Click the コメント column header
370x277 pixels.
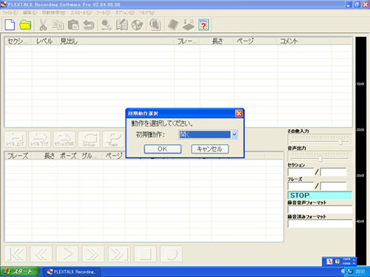[x=304, y=41]
